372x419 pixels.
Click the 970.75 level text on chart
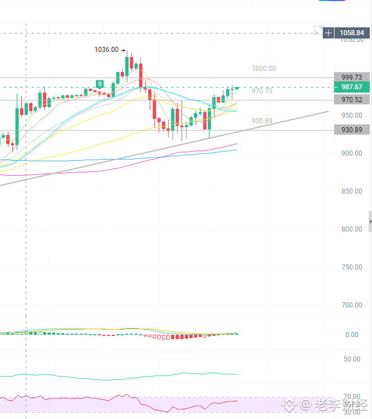(262, 91)
